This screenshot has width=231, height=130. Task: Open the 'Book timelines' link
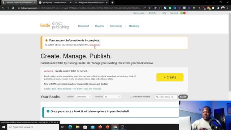[x=65, y=89]
